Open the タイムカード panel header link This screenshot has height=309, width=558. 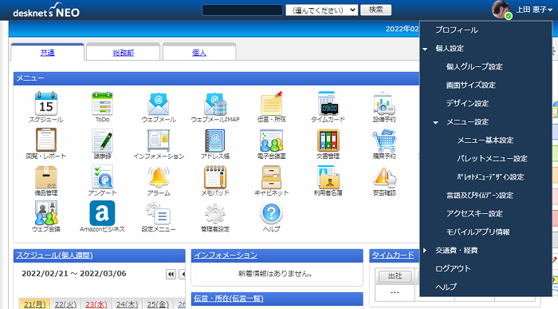point(393,256)
